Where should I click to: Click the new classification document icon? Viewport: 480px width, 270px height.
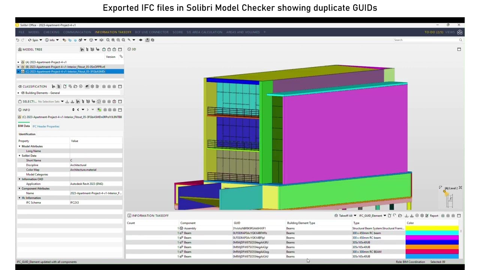click(x=65, y=87)
